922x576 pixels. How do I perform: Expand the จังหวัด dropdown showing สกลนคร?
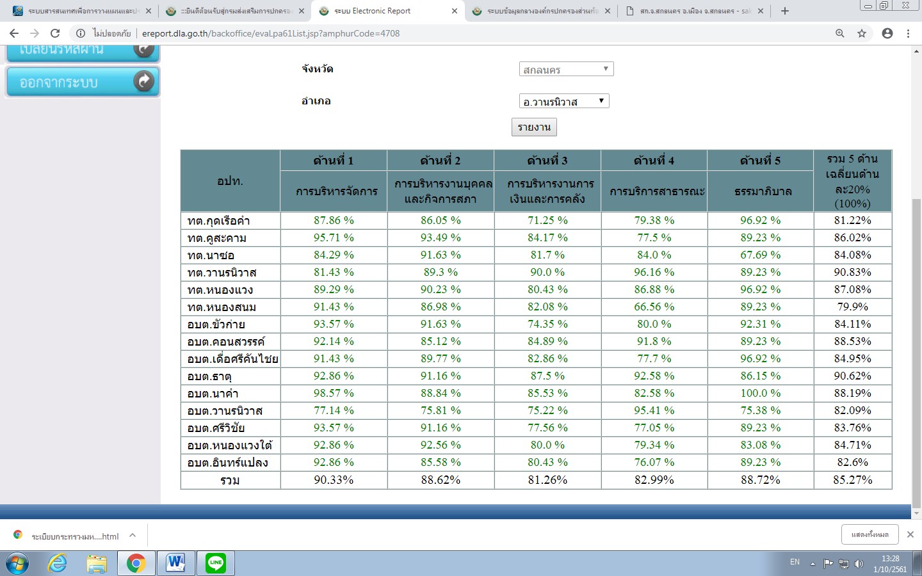(566, 69)
